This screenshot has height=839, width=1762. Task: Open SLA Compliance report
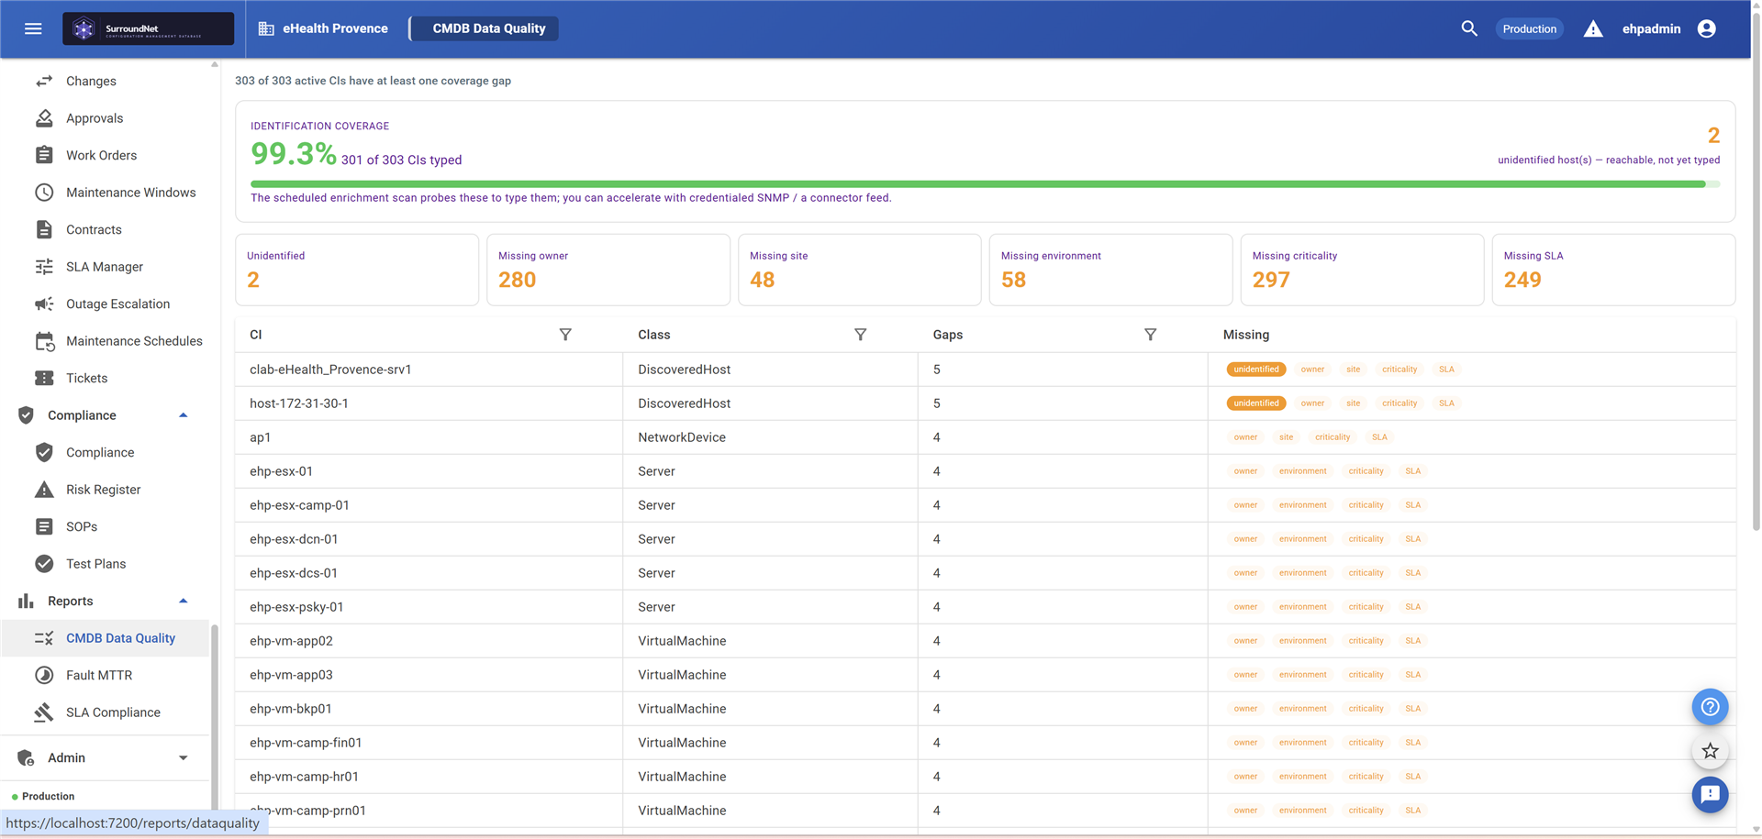point(106,712)
